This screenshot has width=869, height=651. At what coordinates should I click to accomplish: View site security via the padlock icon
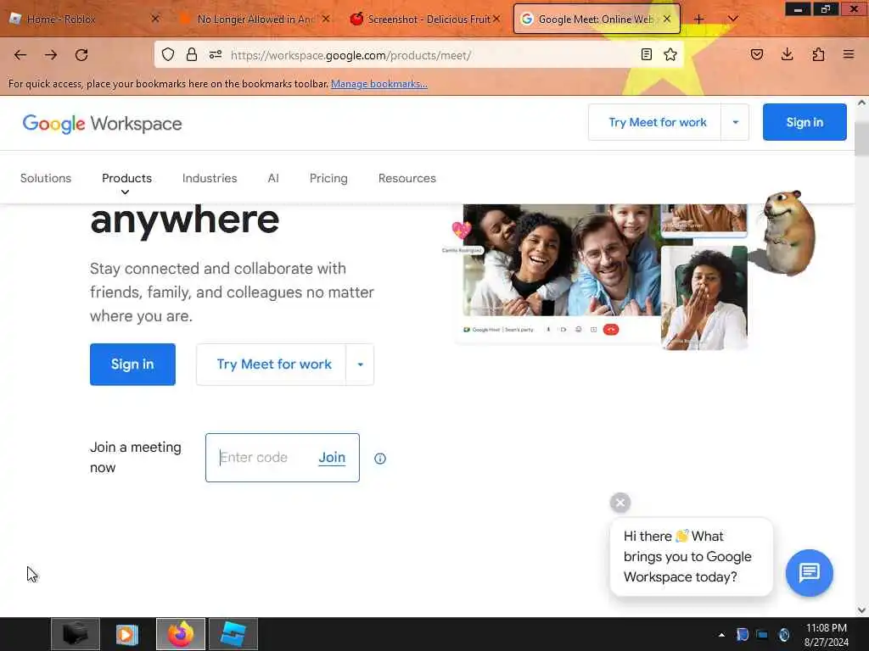[192, 54]
